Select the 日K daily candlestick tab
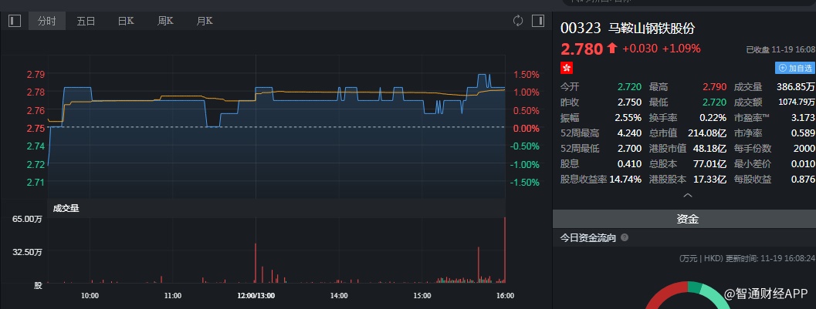The height and width of the screenshot is (309, 816). click(x=126, y=21)
